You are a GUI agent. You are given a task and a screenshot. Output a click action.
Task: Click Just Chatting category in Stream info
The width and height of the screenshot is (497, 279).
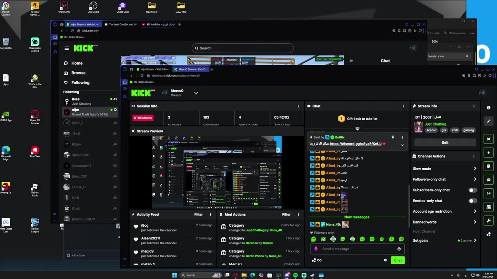[x=435, y=124]
